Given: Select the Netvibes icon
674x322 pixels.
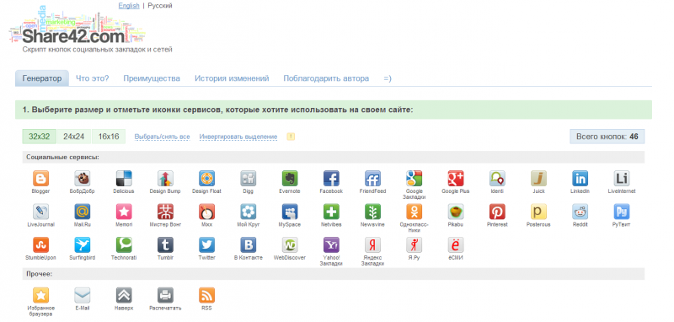Looking at the screenshot, I should click(x=331, y=212).
